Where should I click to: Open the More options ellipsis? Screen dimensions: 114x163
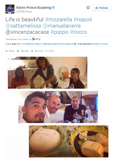(46, 51)
